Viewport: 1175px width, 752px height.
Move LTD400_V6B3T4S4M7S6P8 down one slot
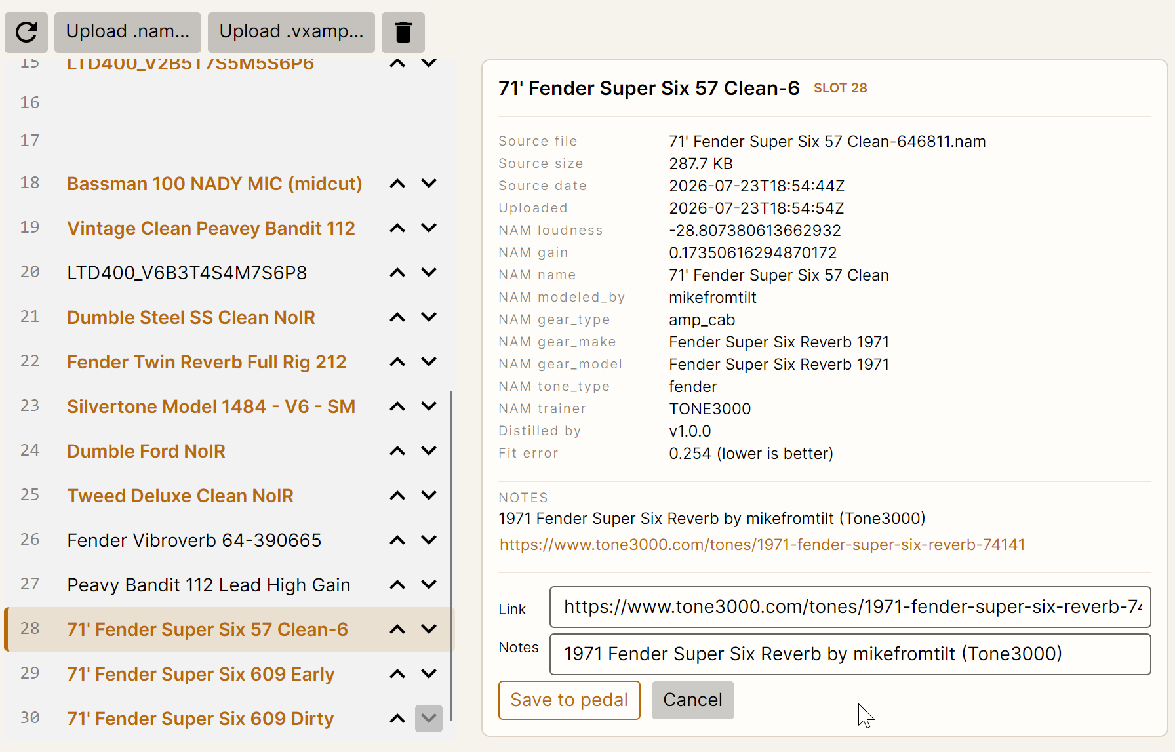429,273
